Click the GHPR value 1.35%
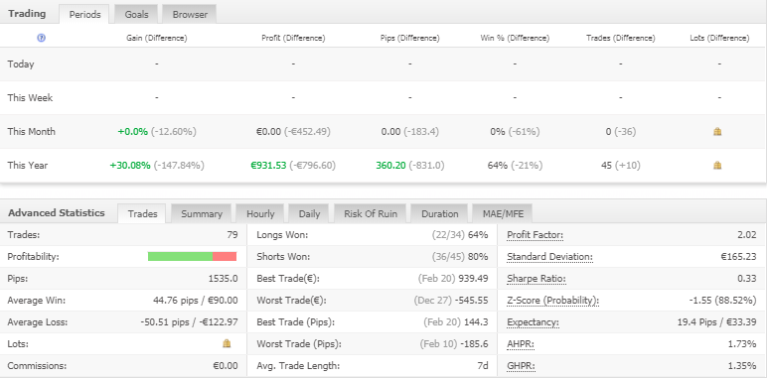Image resolution: width=767 pixels, height=378 pixels. tap(742, 366)
